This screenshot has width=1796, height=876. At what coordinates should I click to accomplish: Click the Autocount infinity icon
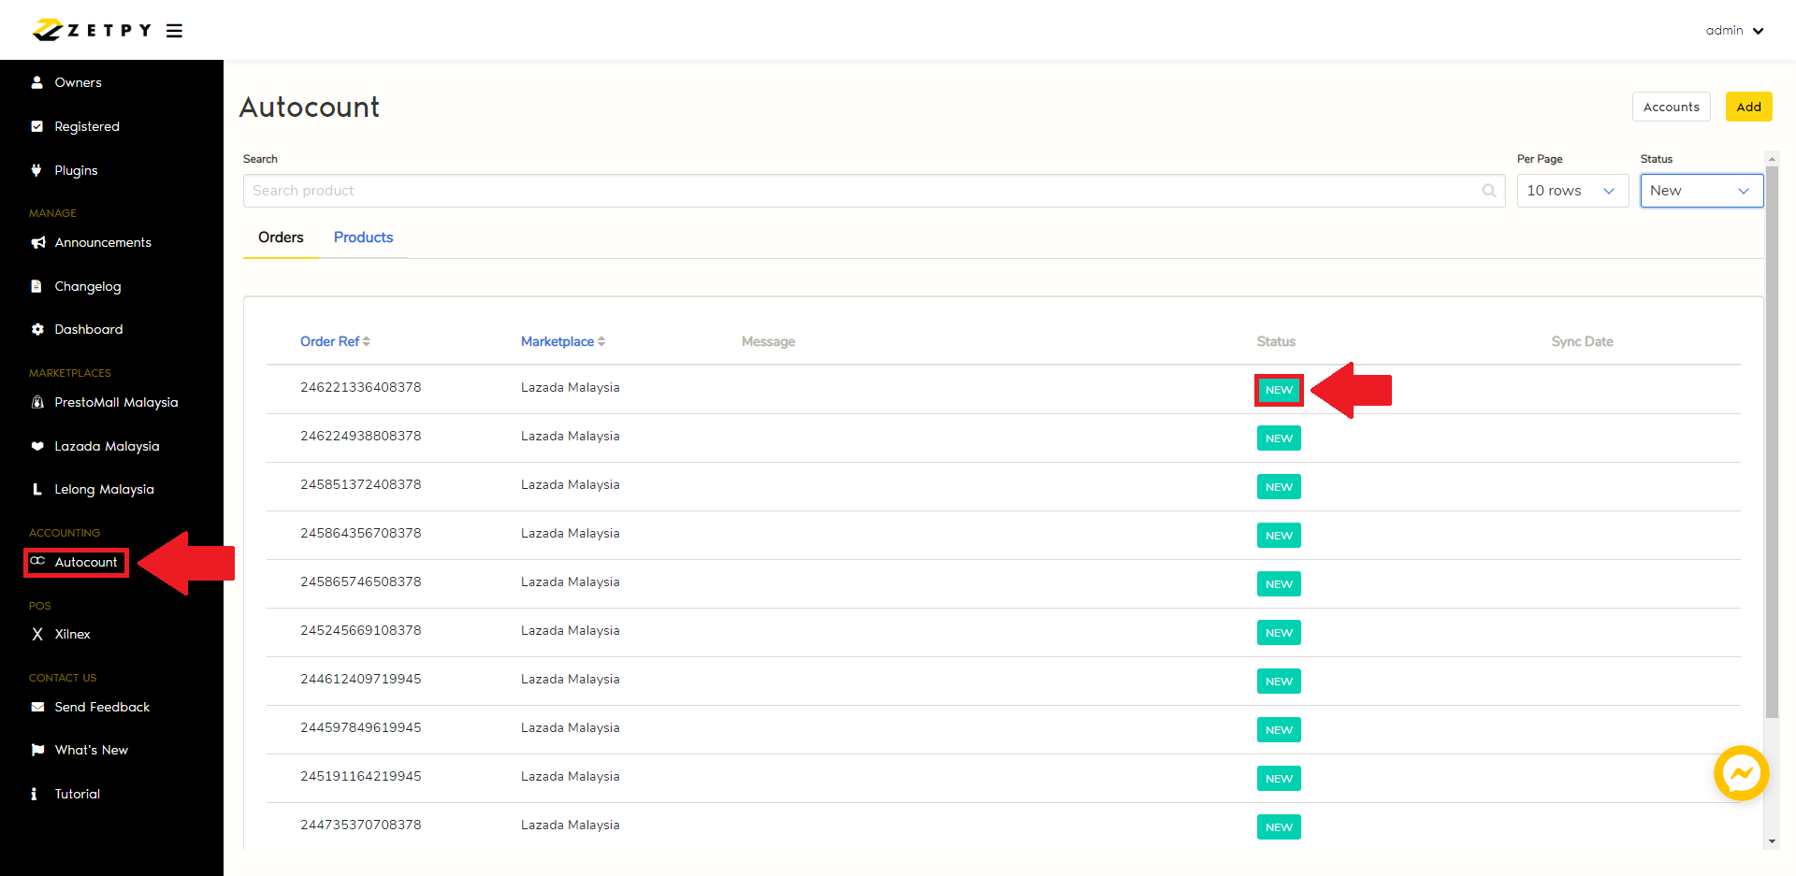(37, 561)
